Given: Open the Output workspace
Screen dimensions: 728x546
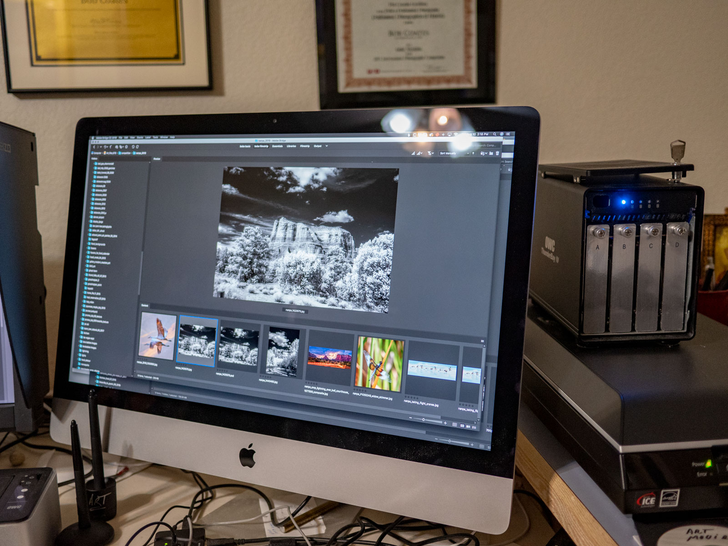Looking at the screenshot, I should tap(318, 147).
